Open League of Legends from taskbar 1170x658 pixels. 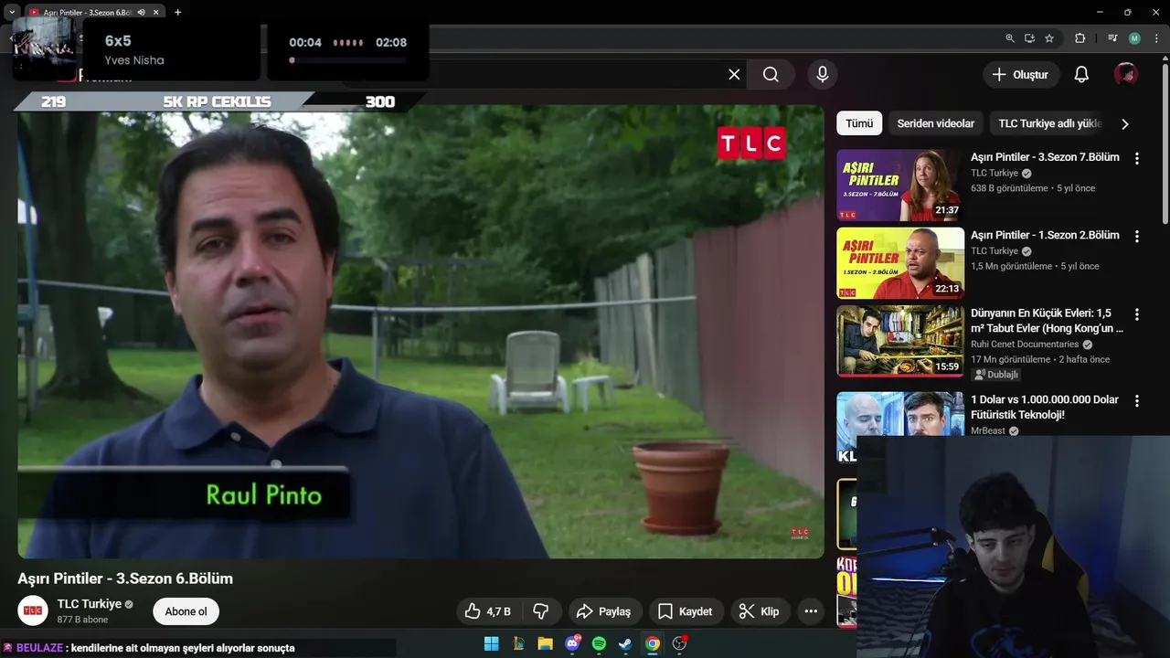pos(518,643)
